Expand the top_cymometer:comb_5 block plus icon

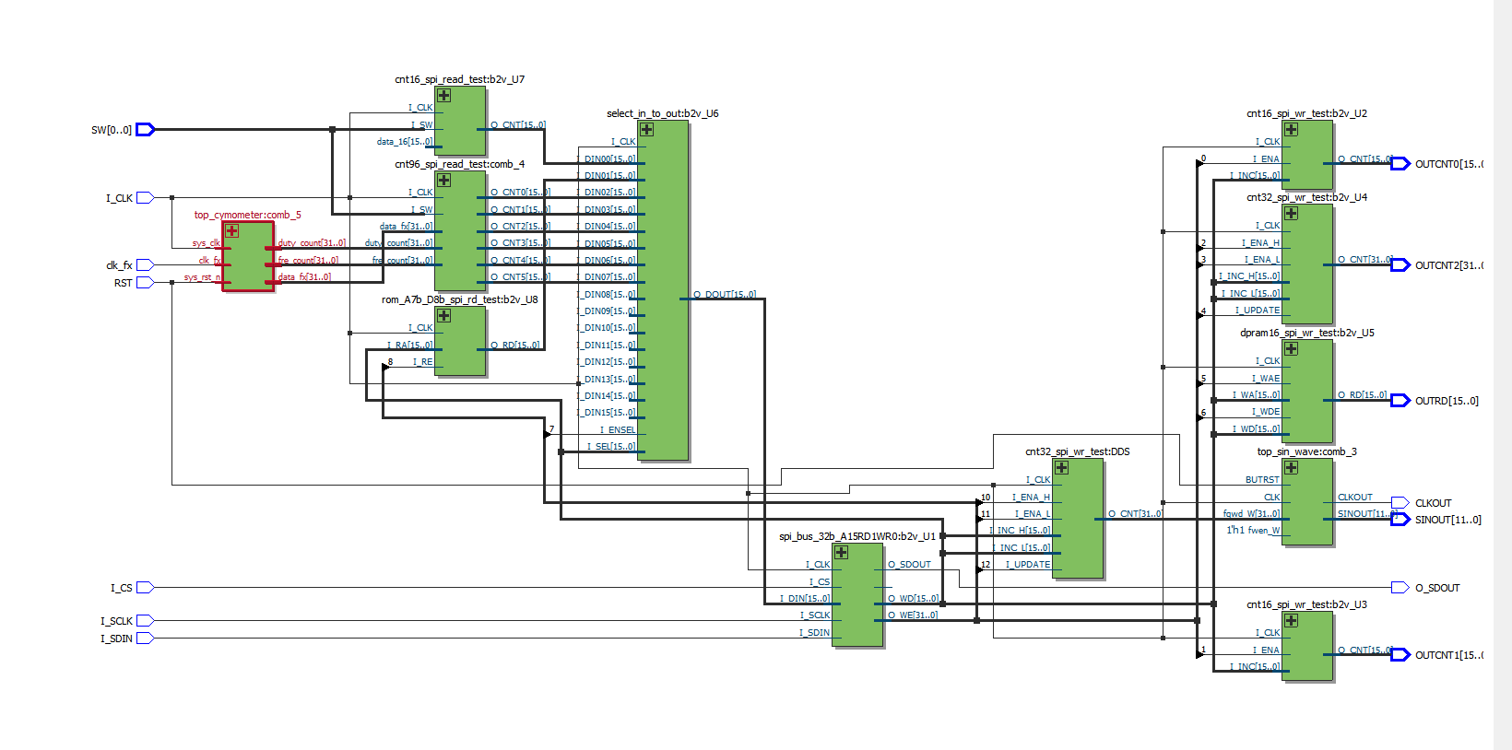tap(231, 230)
